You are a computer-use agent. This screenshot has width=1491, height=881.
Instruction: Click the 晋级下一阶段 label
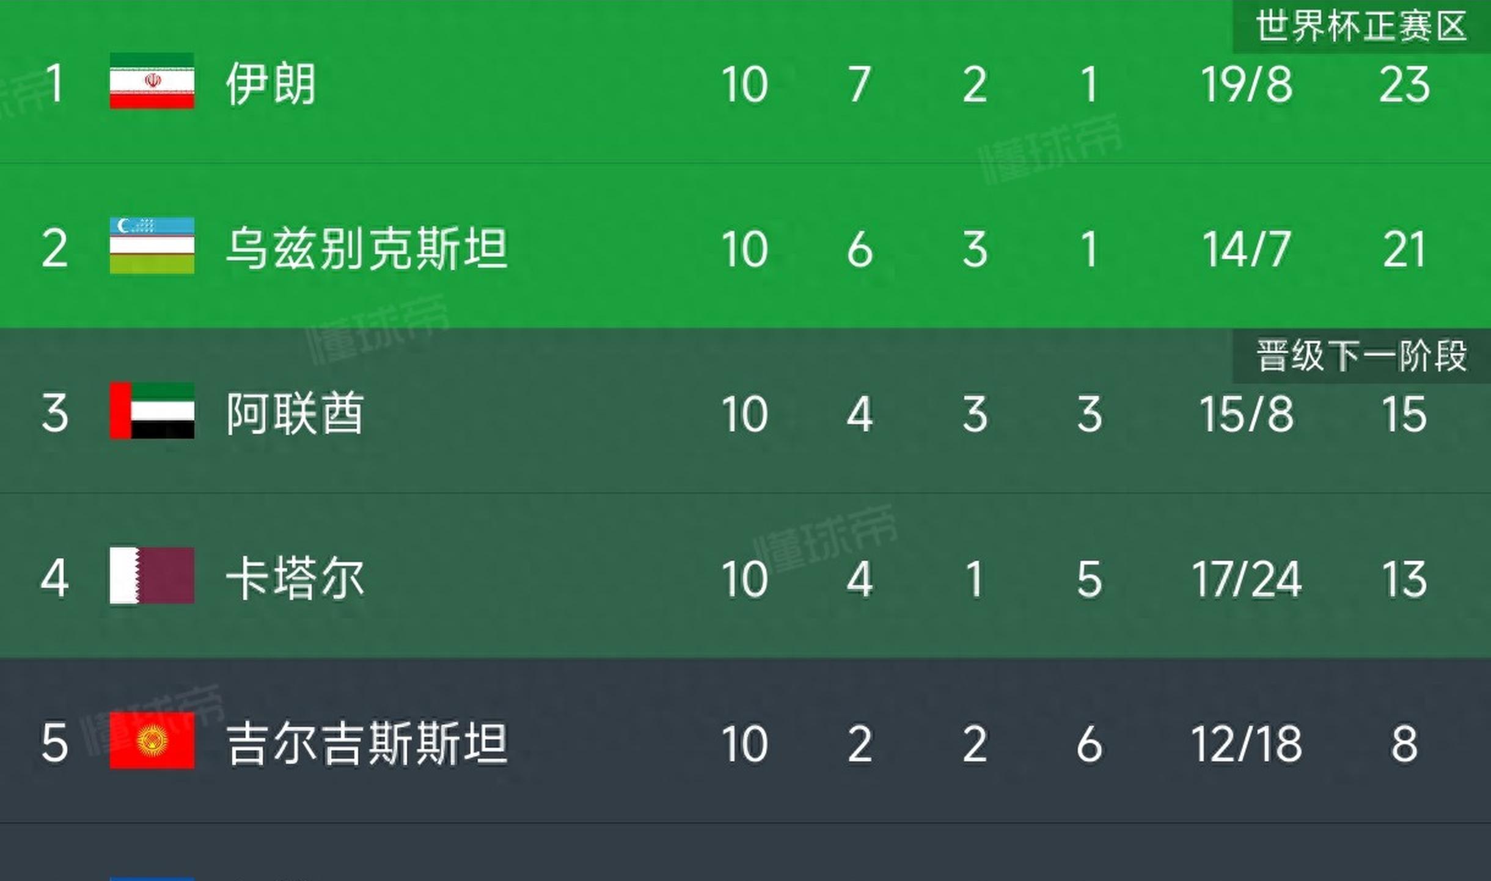pyautogui.click(x=1361, y=356)
